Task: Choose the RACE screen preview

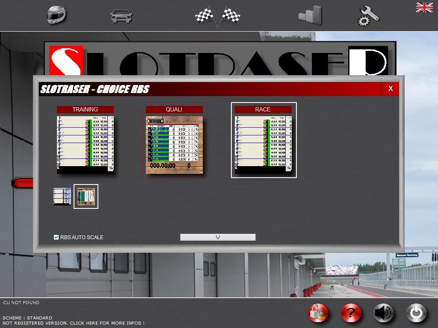Action: (x=263, y=144)
